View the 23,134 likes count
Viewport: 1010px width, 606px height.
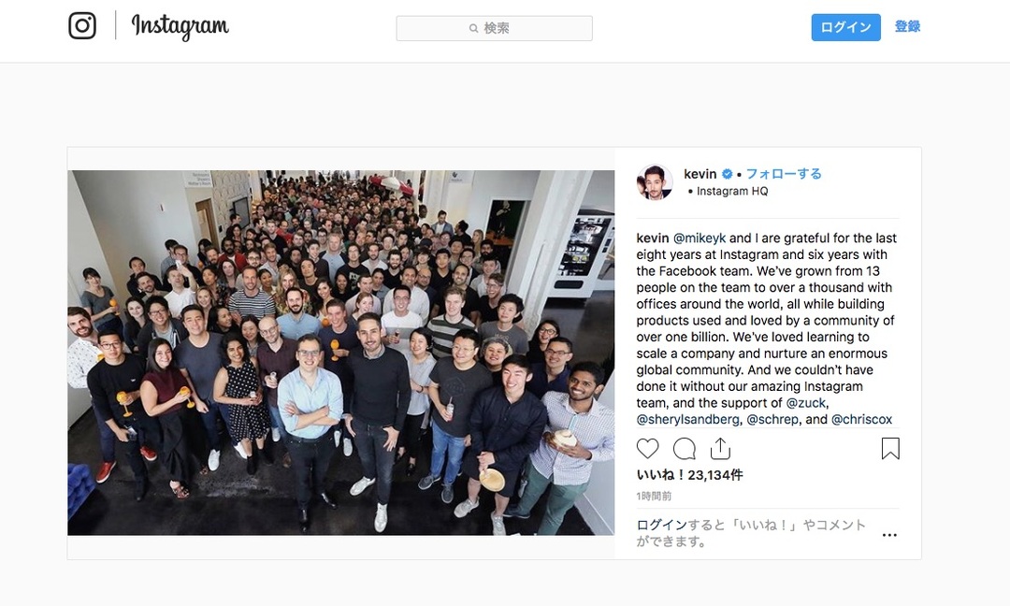click(x=689, y=475)
